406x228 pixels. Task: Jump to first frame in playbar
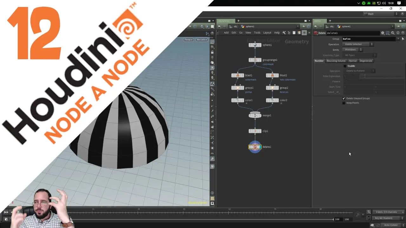point(6,212)
